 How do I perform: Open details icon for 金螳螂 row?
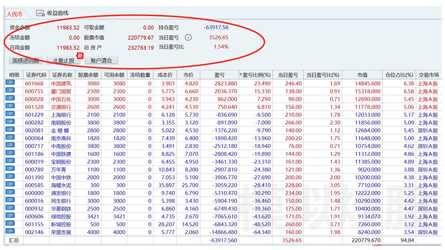pos(10,130)
